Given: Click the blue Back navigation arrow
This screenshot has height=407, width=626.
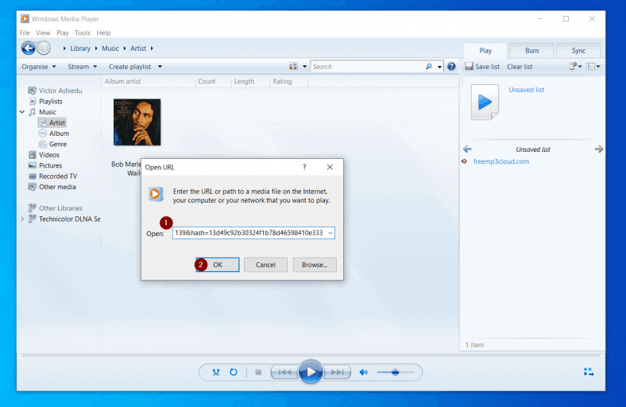Looking at the screenshot, I should tap(28, 48).
